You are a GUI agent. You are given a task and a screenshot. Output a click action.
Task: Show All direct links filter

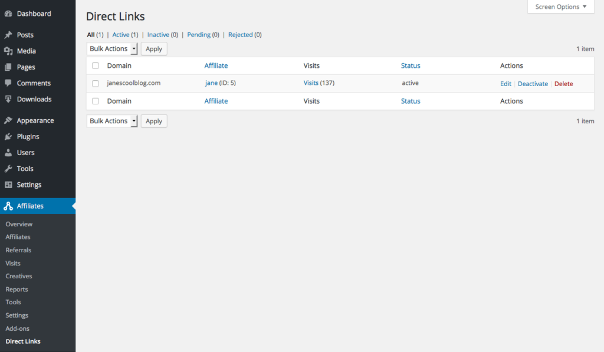click(x=91, y=35)
